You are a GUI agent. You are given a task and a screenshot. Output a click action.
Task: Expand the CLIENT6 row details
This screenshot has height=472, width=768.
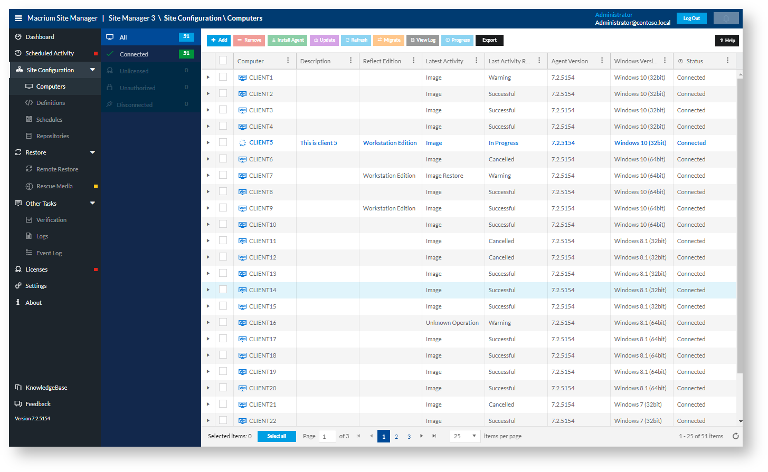point(208,159)
